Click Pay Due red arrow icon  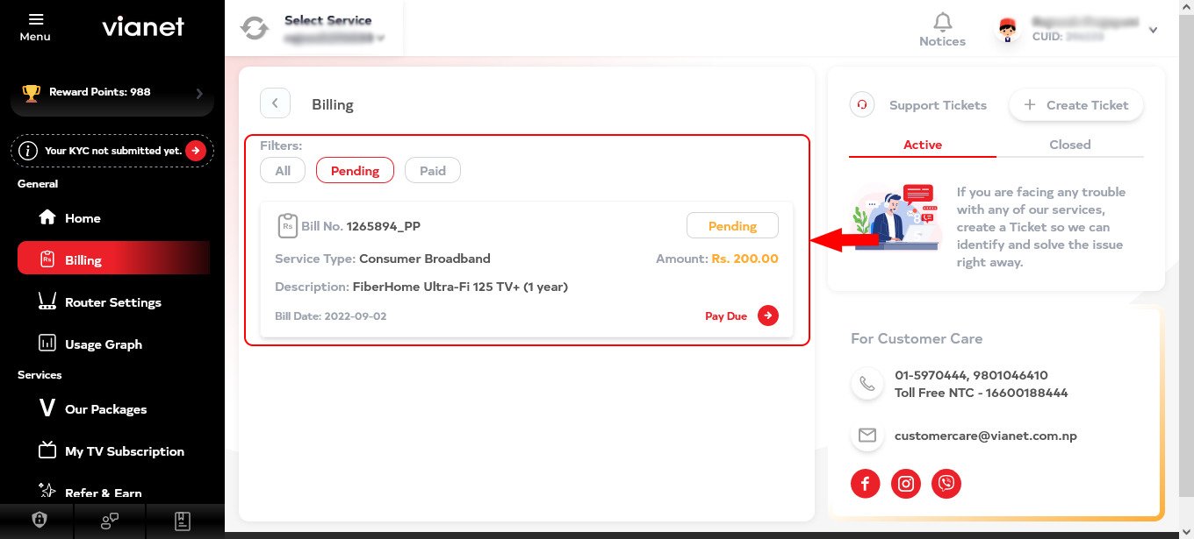768,316
